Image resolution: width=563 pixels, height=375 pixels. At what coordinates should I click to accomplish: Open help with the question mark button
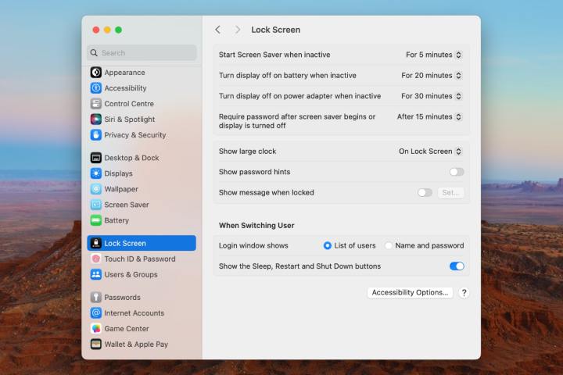pos(464,293)
